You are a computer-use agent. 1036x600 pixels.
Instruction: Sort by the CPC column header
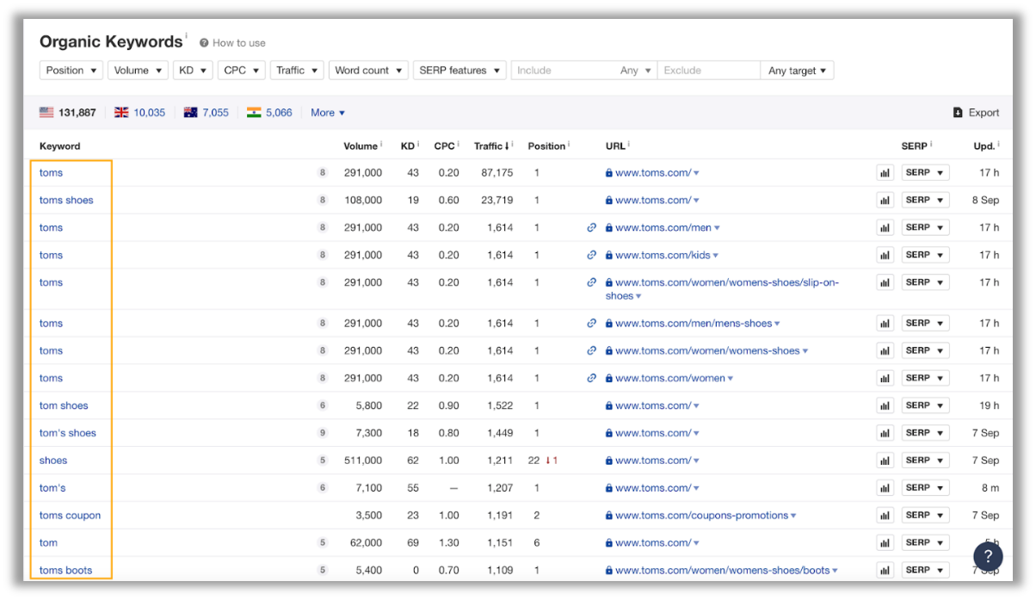[444, 146]
